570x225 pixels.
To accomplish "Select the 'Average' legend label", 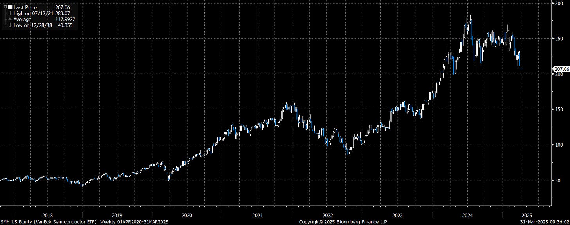I will click(x=22, y=19).
